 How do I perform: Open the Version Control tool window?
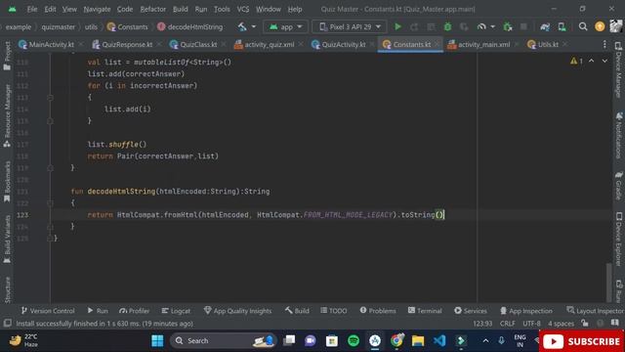click(x=48, y=311)
